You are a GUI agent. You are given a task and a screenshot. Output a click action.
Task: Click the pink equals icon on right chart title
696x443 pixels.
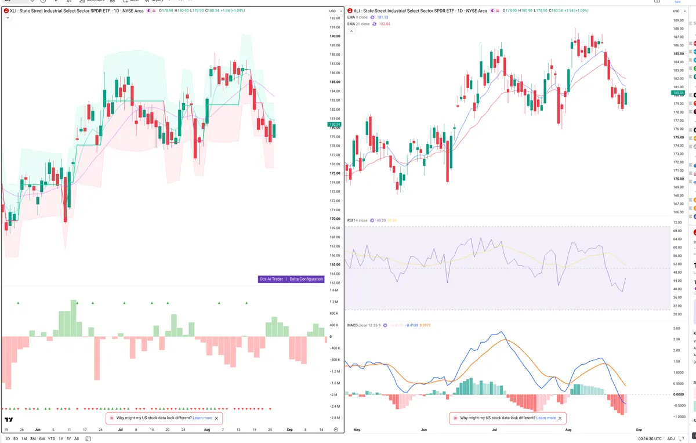499,10
